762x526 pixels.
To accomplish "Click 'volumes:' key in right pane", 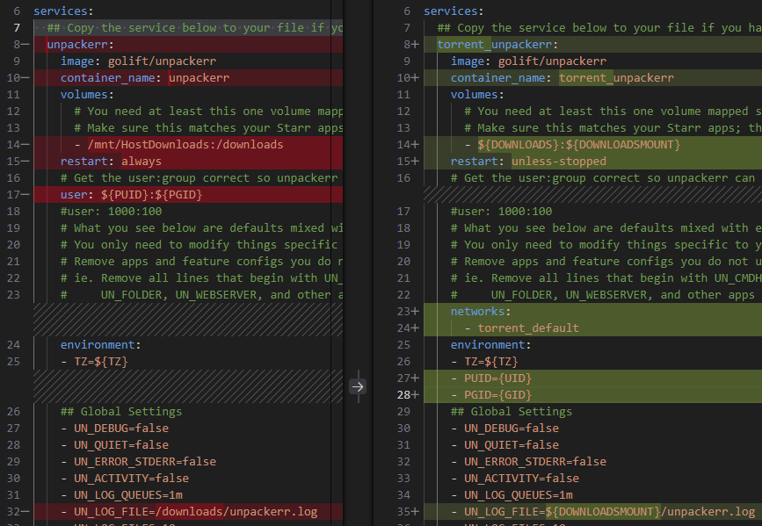I will pos(477,95).
